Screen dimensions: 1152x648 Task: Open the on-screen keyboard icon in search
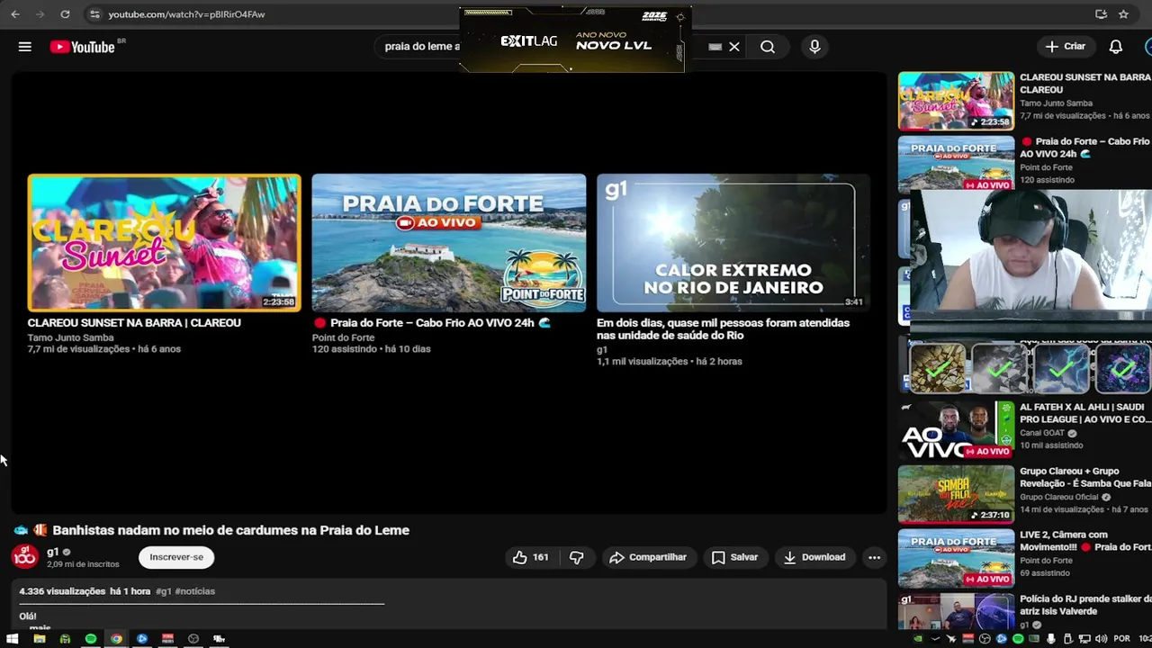[715, 47]
